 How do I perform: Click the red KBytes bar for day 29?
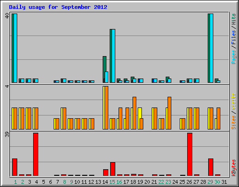pyautogui.click(x=211, y=167)
